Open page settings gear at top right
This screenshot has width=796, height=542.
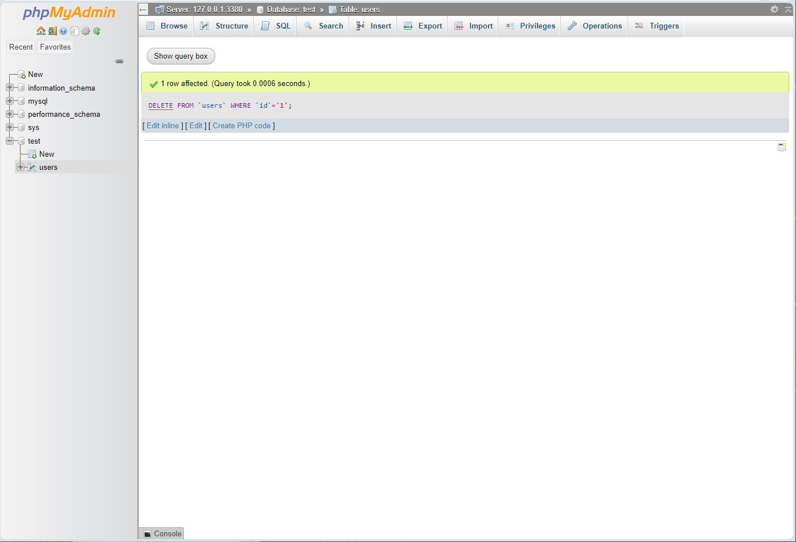[775, 9]
